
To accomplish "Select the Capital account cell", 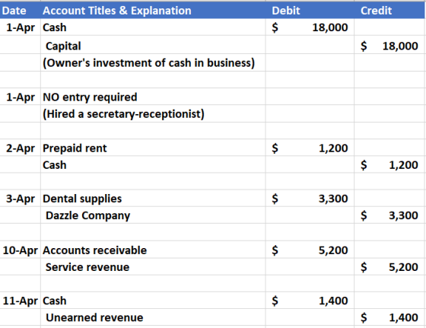I will click(153, 45).
